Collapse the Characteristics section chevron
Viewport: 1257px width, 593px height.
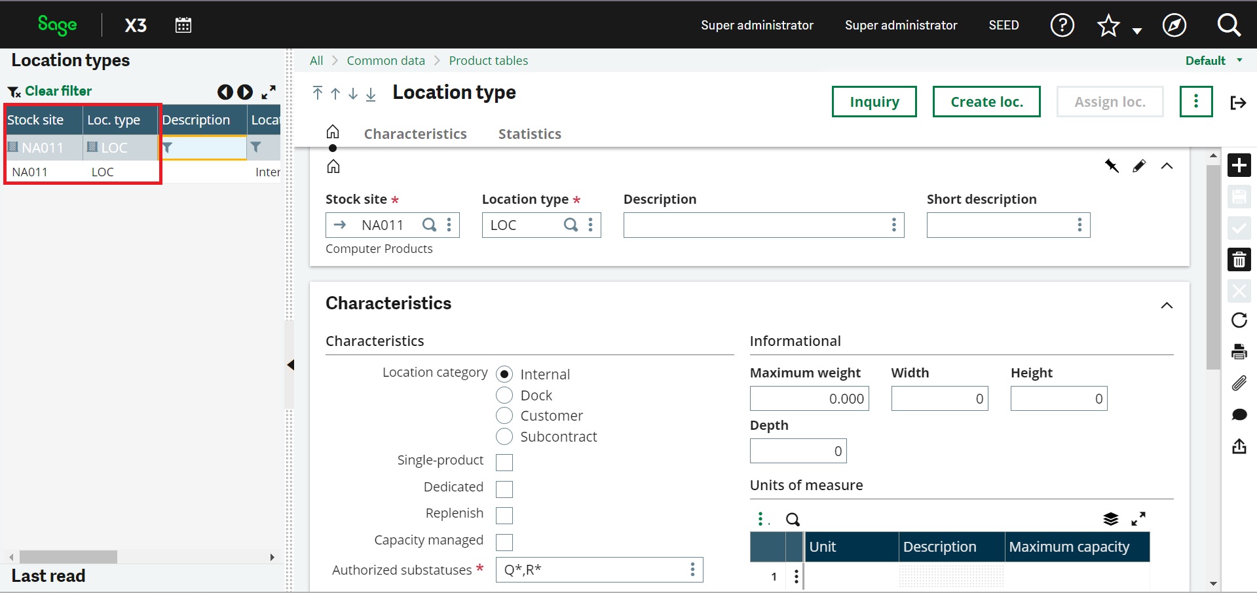pyautogui.click(x=1167, y=305)
